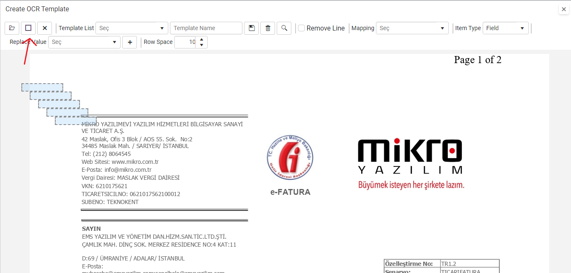Open the Template List dropdown

(132, 28)
